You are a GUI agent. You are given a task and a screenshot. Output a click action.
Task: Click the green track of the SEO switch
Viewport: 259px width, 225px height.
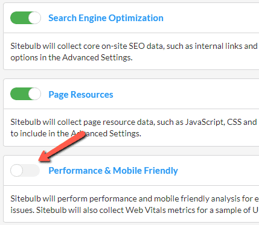pos(19,18)
